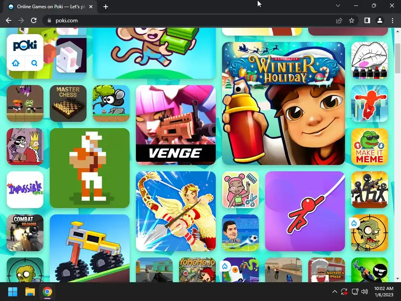
Task: Open the retro football player game tile
Action: pyautogui.click(x=90, y=168)
